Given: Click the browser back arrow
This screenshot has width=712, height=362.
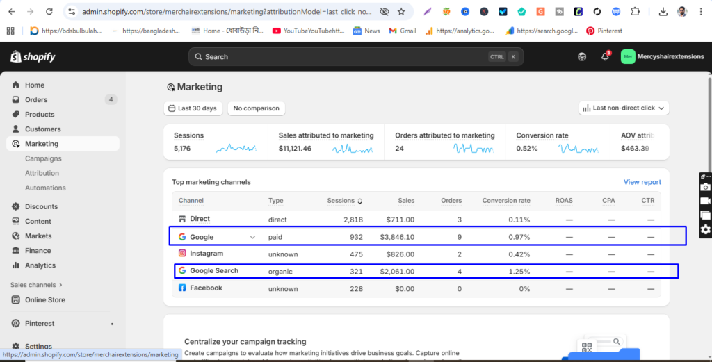Looking at the screenshot, I should (x=12, y=12).
